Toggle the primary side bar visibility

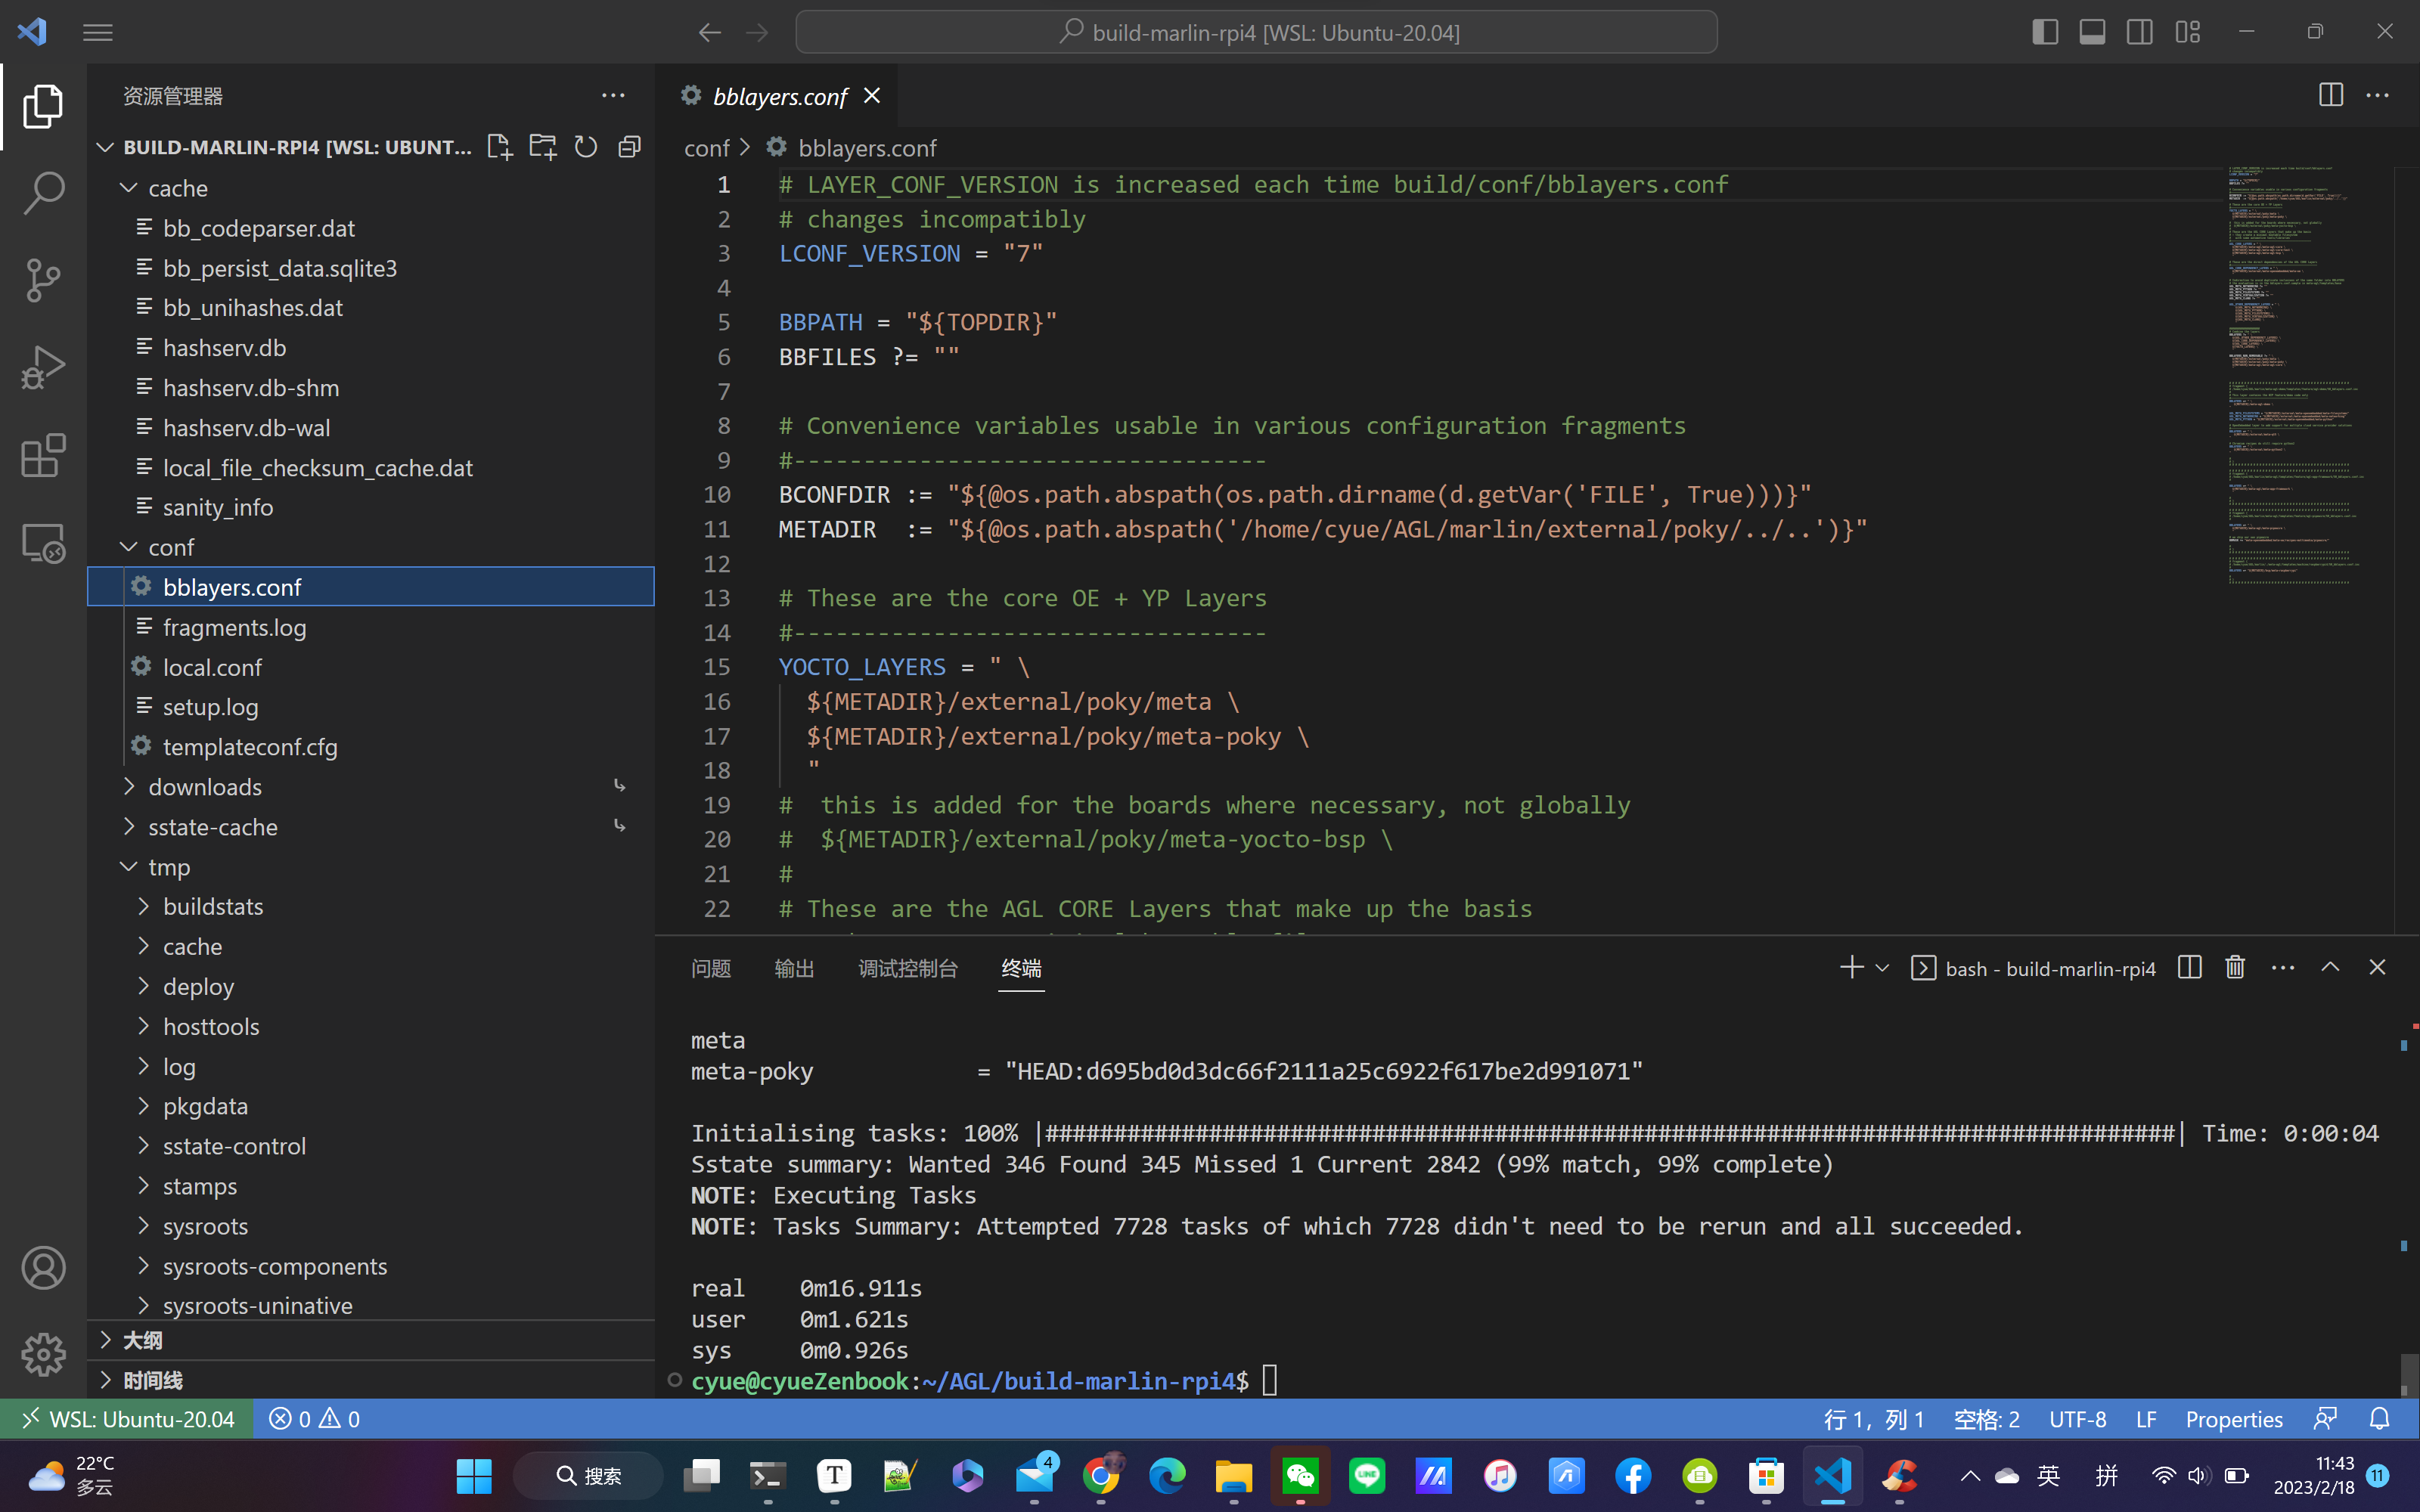[x=2044, y=32]
